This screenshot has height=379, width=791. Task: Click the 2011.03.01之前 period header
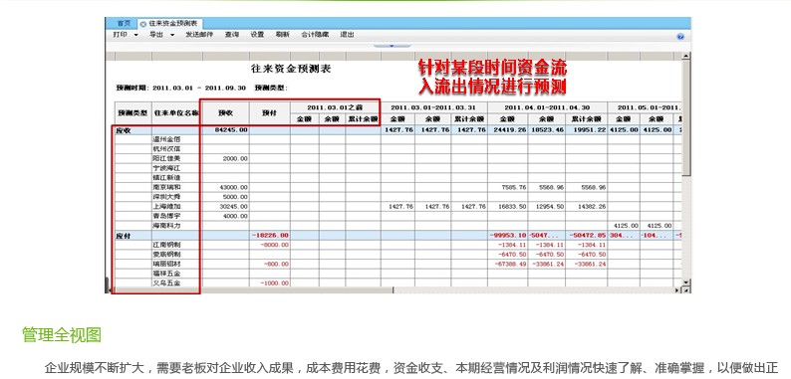coord(336,107)
